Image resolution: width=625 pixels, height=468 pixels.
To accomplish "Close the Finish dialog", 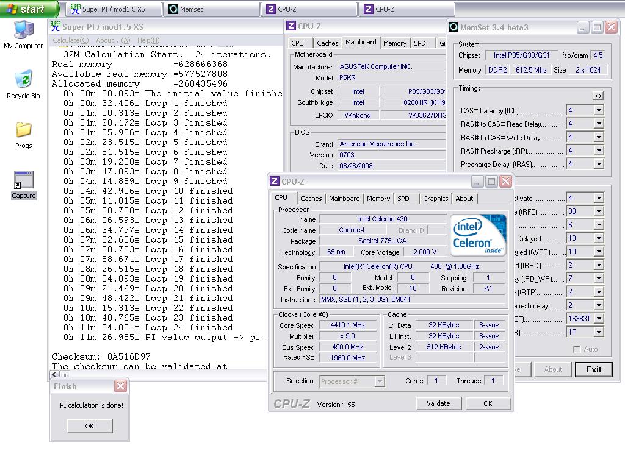I will click(120, 386).
